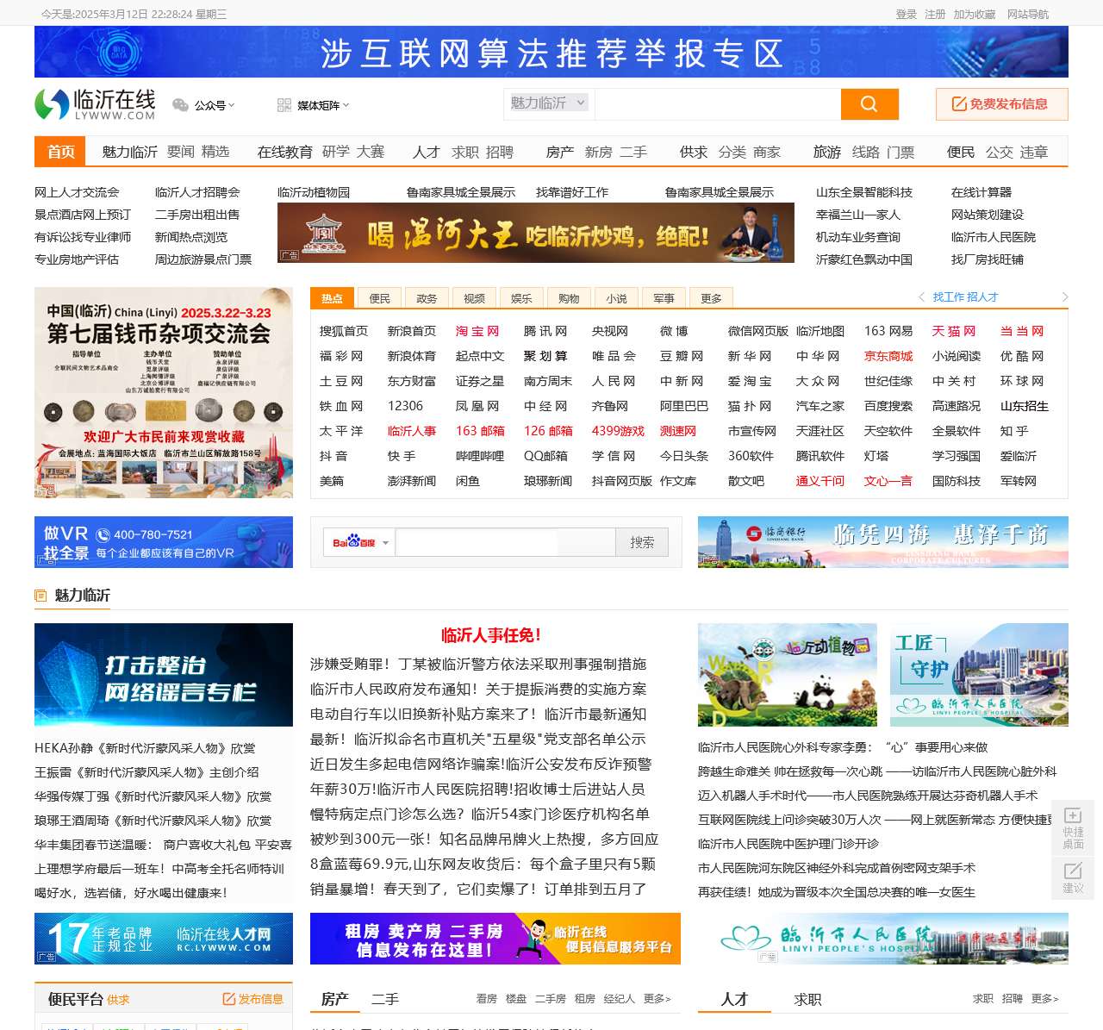Click the 找工作 招人才 right arrow
The height and width of the screenshot is (1030, 1103).
click(x=1065, y=297)
